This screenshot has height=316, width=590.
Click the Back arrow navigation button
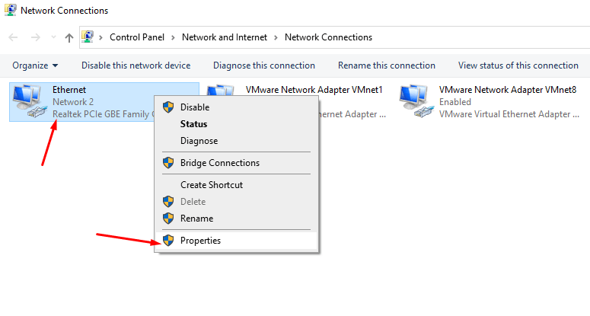click(13, 37)
